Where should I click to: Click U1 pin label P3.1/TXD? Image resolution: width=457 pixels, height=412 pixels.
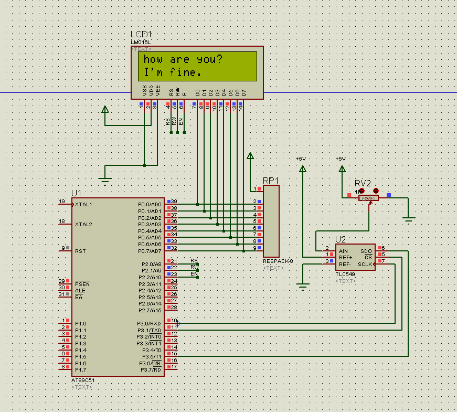pyautogui.click(x=149, y=330)
